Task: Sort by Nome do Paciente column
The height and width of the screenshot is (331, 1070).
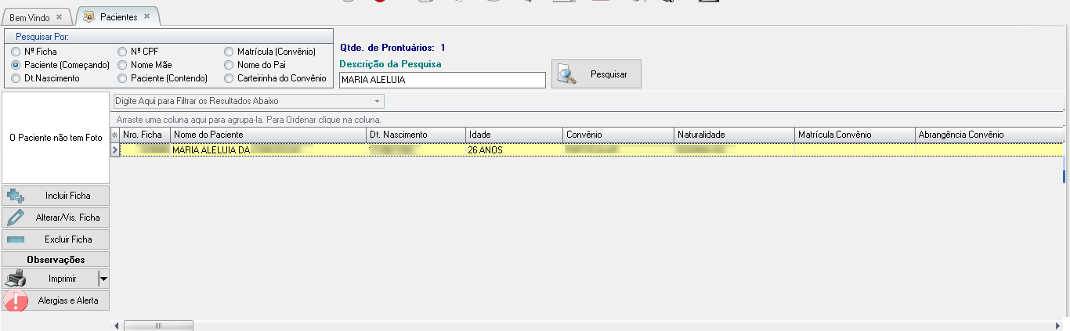Action: pyautogui.click(x=268, y=135)
